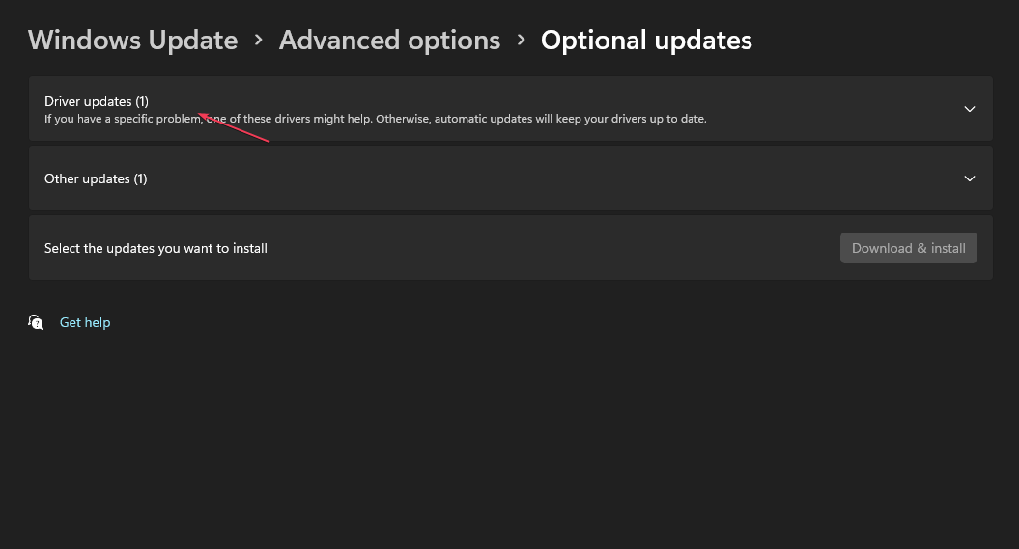Open the Get help link
The width and height of the screenshot is (1019, 549).
[85, 322]
